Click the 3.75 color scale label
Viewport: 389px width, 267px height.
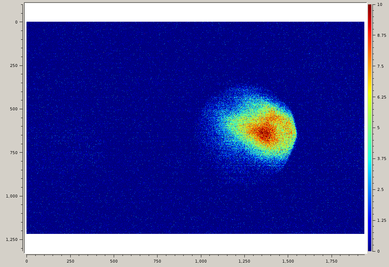click(x=381, y=159)
